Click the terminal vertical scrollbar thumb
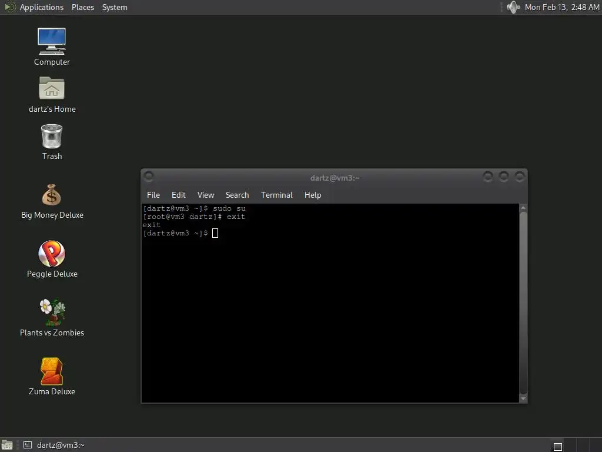This screenshot has height=452, width=602. click(x=523, y=303)
